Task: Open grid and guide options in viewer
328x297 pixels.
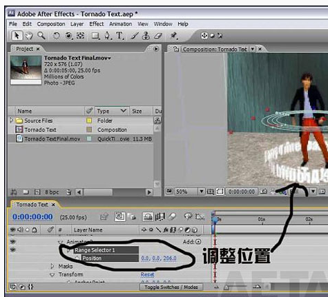Action: pos(210,192)
